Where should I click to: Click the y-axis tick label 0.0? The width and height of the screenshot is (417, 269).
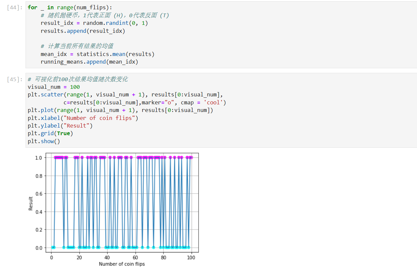click(x=39, y=248)
